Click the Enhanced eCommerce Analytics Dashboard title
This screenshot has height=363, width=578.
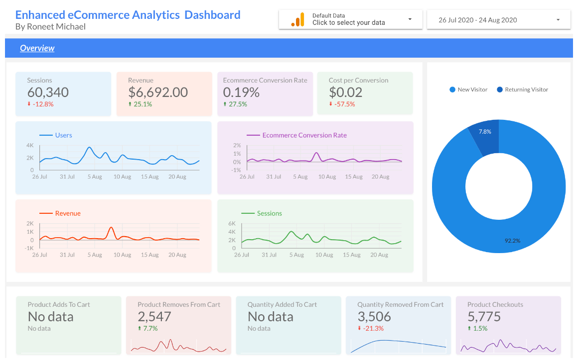pyautogui.click(x=129, y=15)
